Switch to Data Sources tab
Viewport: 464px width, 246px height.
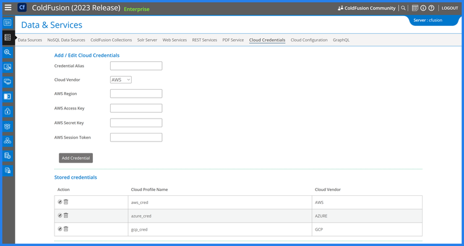click(x=30, y=40)
